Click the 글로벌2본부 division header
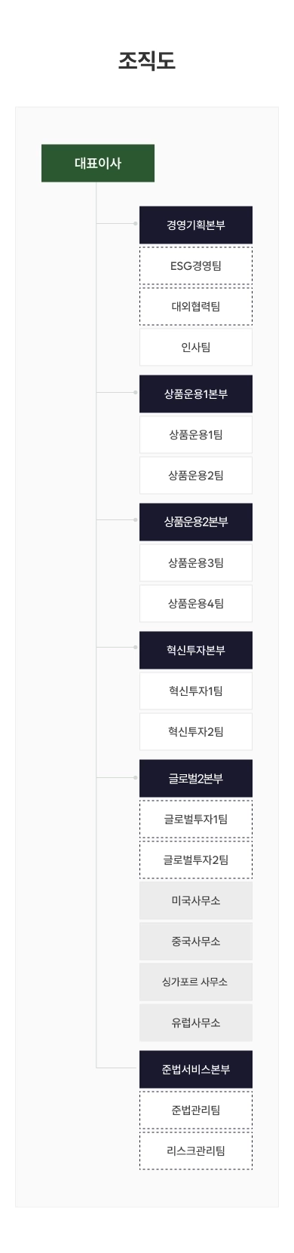 pos(196,778)
